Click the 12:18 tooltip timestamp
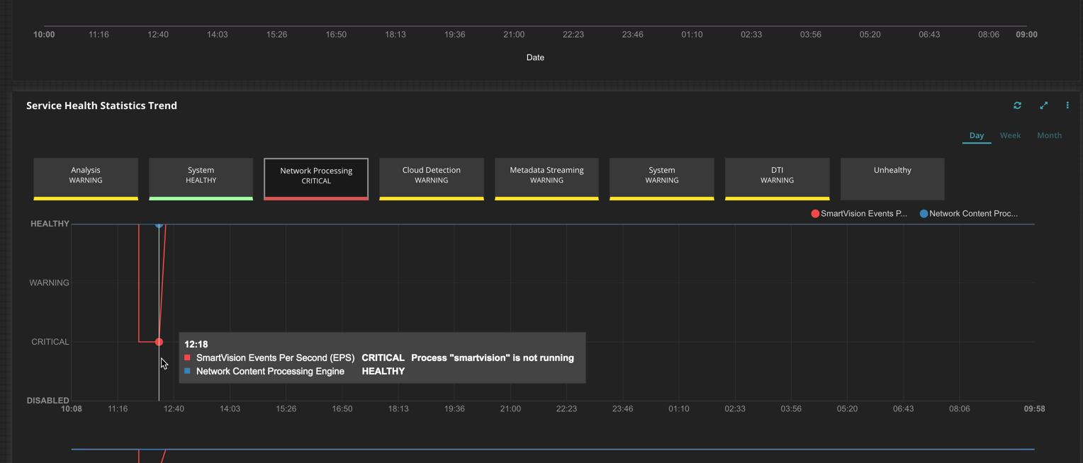The image size is (1083, 463). (x=196, y=344)
